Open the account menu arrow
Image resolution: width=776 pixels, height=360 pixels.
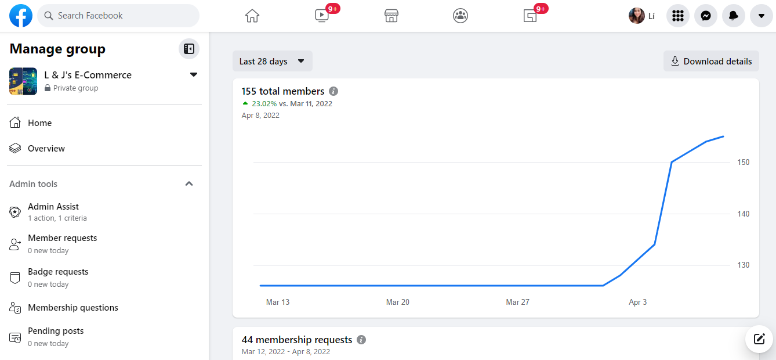pyautogui.click(x=762, y=16)
